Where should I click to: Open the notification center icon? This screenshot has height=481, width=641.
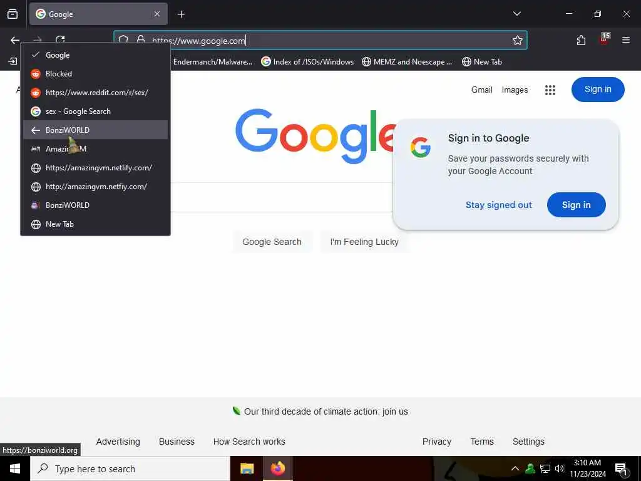(x=622, y=469)
